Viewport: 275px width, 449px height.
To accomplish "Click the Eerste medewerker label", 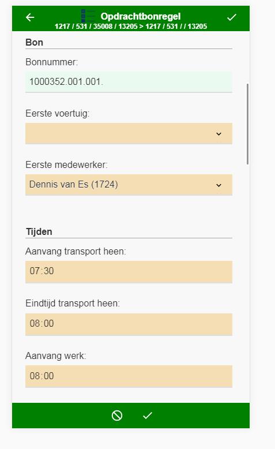I will coord(66,165).
